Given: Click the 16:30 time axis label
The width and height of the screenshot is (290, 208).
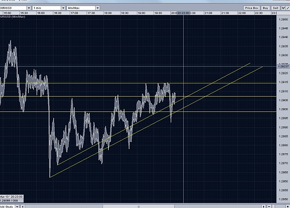Looking at the screenshot, I should [x=58, y=13].
